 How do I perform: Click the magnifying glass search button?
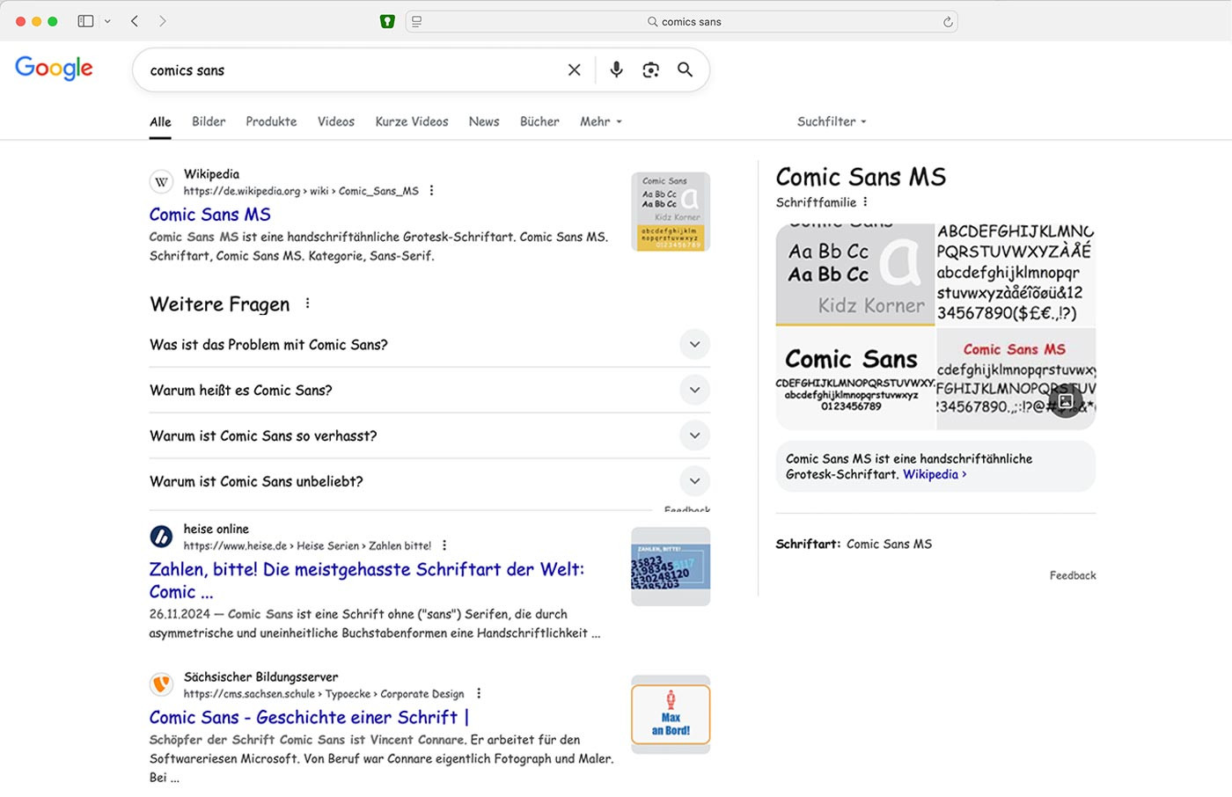pos(685,70)
